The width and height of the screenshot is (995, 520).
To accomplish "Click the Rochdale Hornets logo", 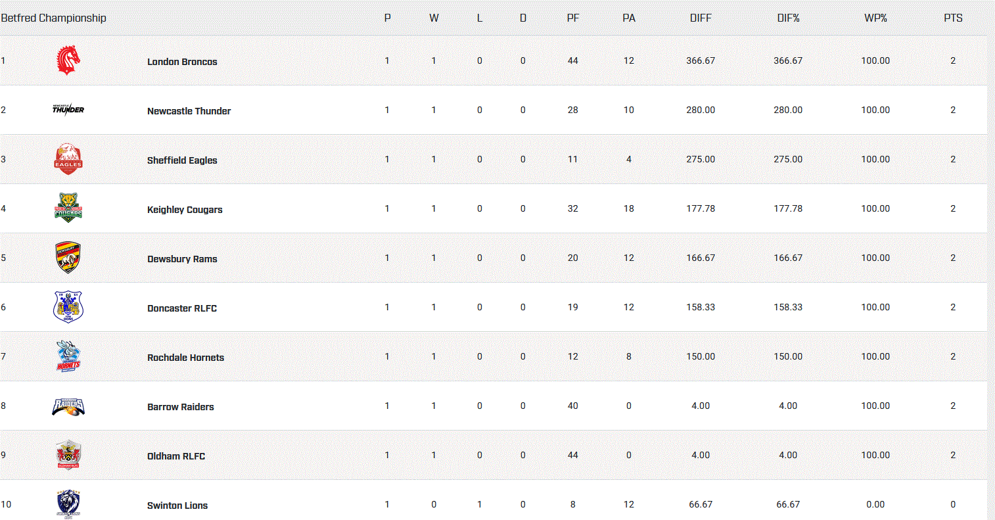I will click(x=68, y=356).
